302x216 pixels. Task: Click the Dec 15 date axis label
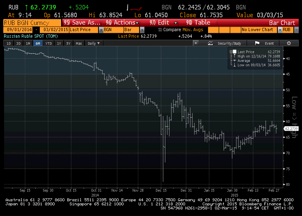pos(161,191)
